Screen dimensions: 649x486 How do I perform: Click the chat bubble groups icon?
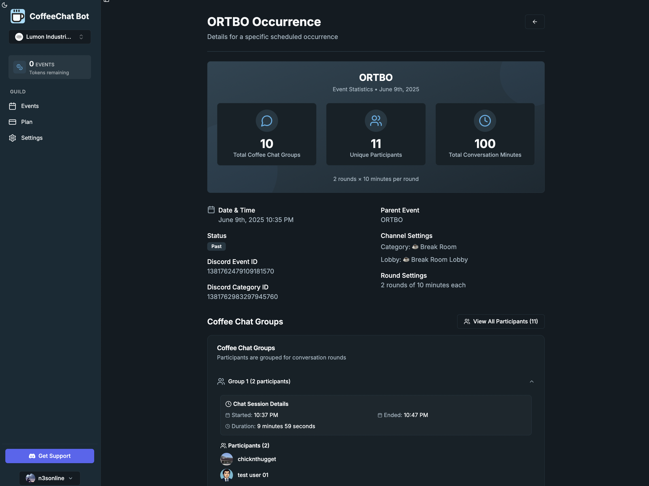pos(266,120)
